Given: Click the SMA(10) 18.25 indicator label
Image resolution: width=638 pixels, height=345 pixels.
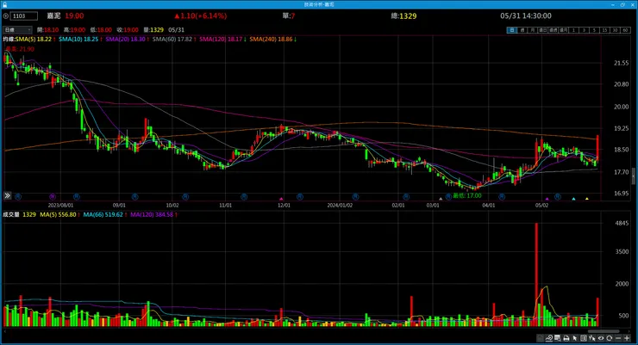Looking at the screenshot, I should click(79, 40).
